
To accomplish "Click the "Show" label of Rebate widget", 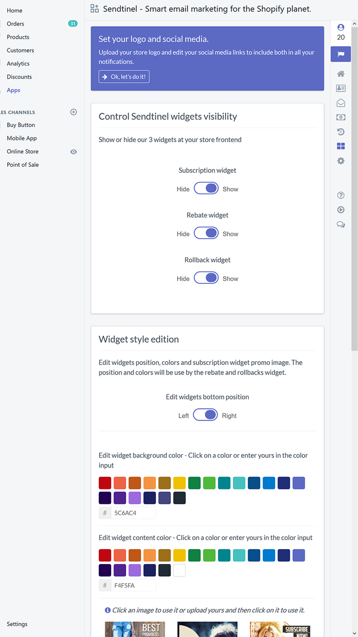I will pyautogui.click(x=230, y=234).
